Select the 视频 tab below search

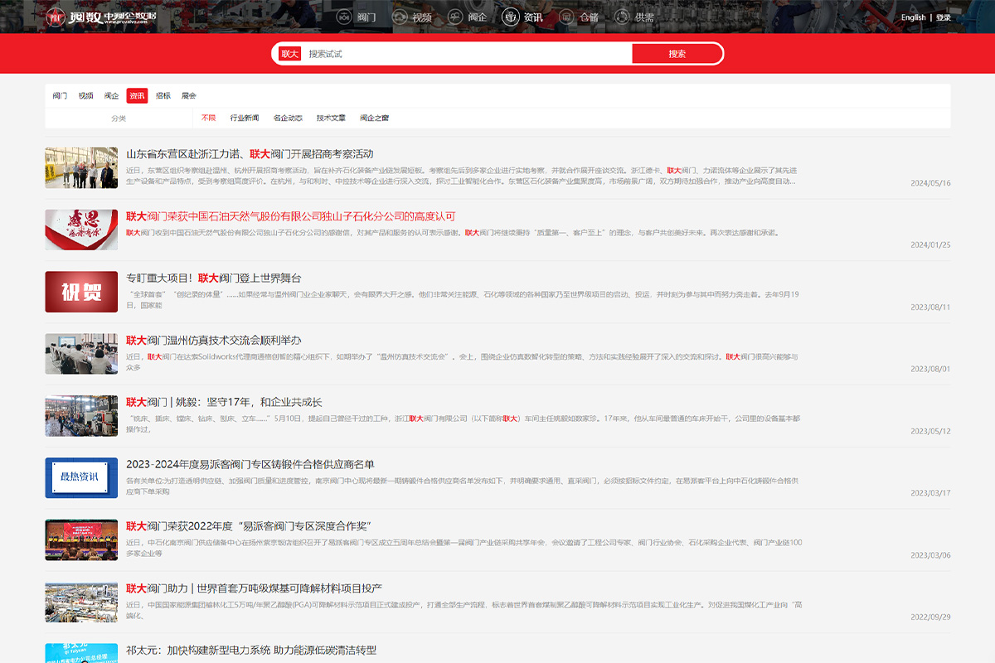[85, 96]
